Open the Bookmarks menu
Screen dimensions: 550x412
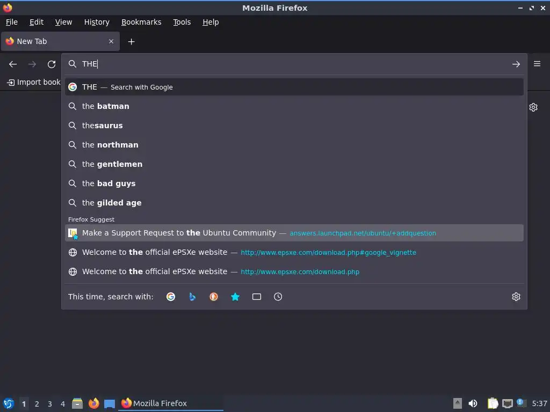[x=141, y=22]
